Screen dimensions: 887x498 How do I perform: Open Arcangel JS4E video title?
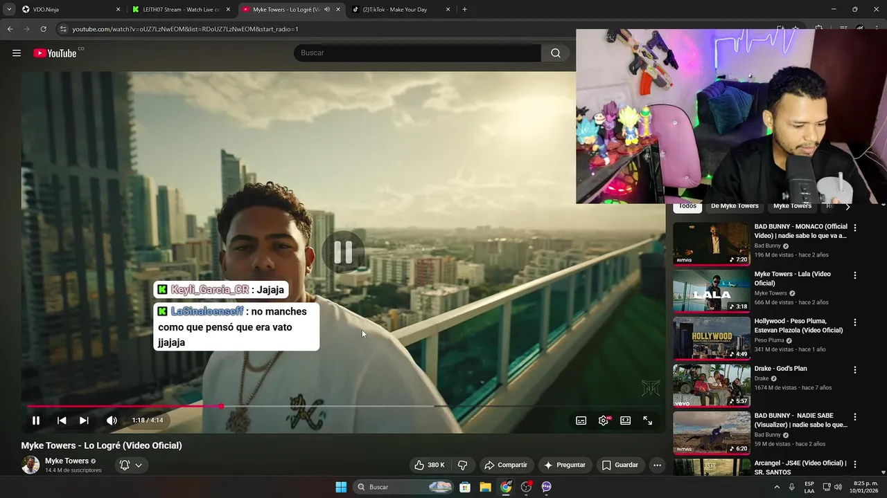tap(800, 468)
